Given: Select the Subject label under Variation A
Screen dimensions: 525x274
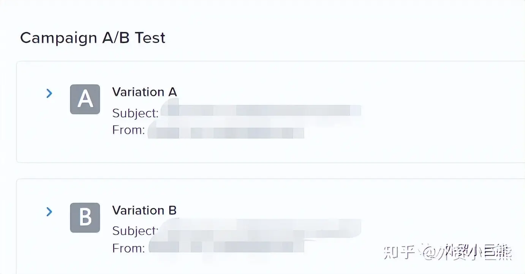Looking at the screenshot, I should tap(135, 113).
